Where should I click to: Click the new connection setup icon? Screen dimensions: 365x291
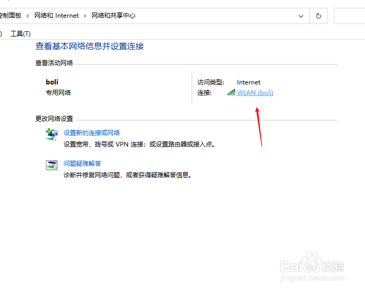click(x=52, y=135)
